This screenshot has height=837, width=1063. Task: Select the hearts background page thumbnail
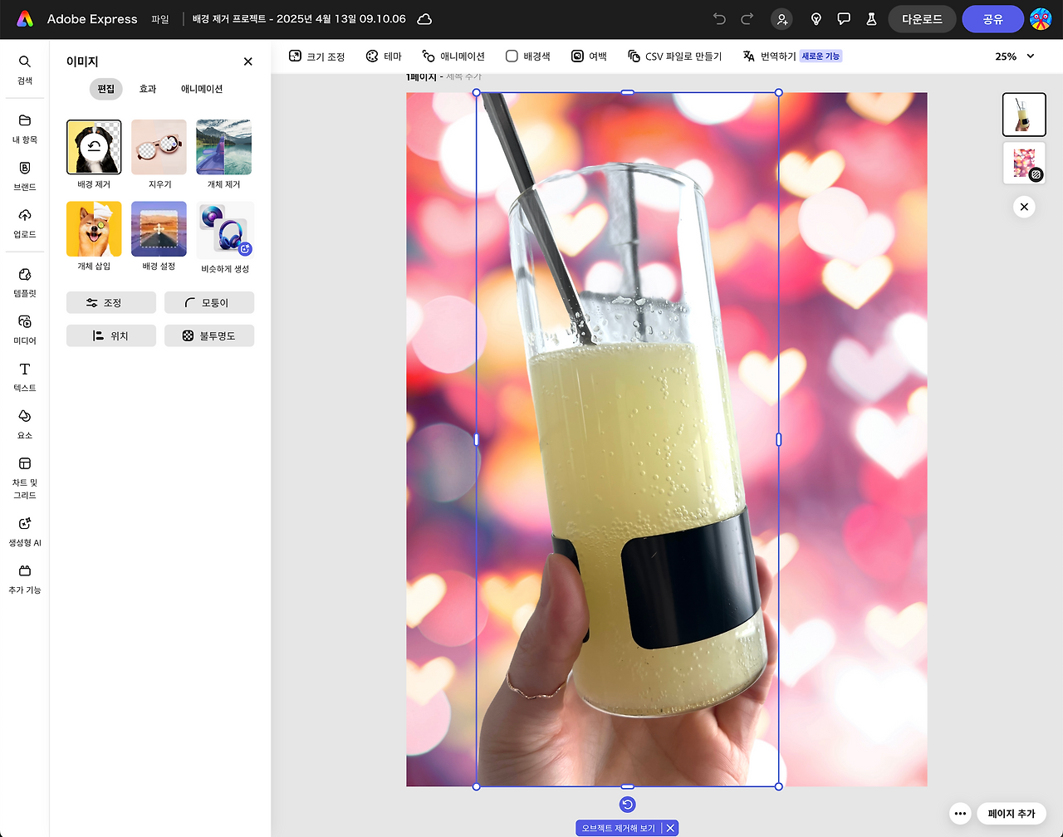tap(1024, 163)
